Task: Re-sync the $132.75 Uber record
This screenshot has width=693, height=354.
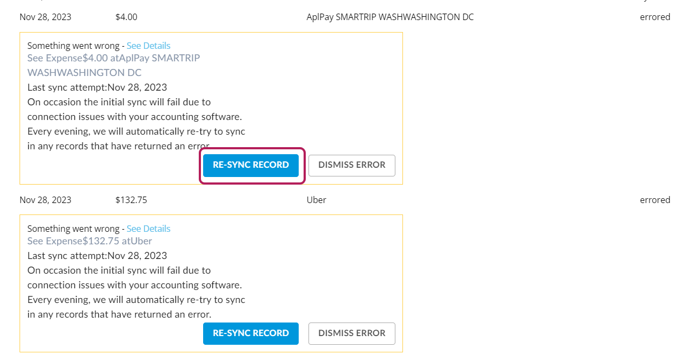Action: pyautogui.click(x=250, y=333)
